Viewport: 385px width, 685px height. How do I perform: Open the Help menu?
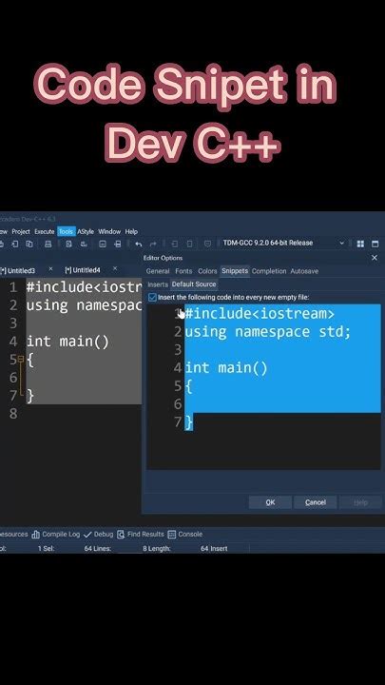[x=131, y=231]
